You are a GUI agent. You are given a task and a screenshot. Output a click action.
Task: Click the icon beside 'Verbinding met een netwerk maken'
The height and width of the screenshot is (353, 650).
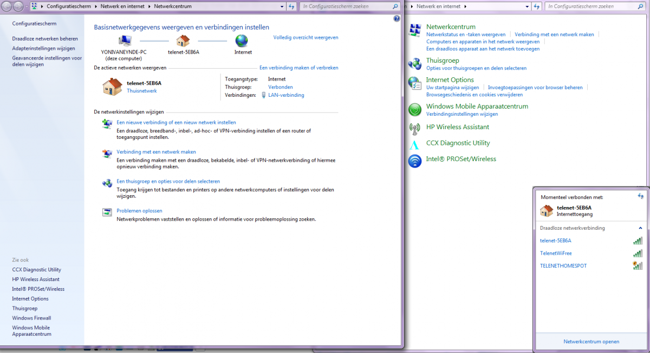(107, 154)
